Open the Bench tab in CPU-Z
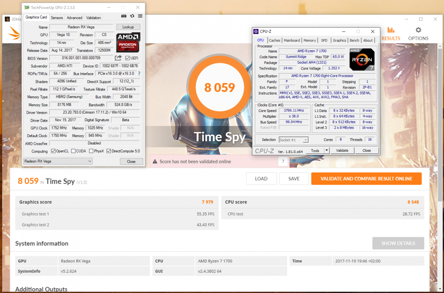The image size is (444, 293). tap(354, 41)
